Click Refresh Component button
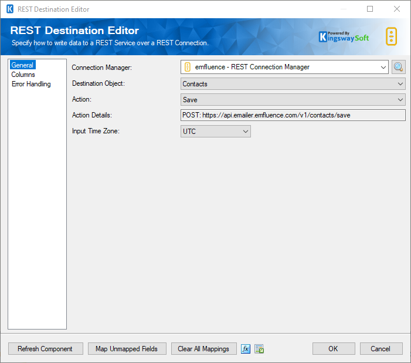Image resolution: width=411 pixels, height=363 pixels. pos(46,349)
